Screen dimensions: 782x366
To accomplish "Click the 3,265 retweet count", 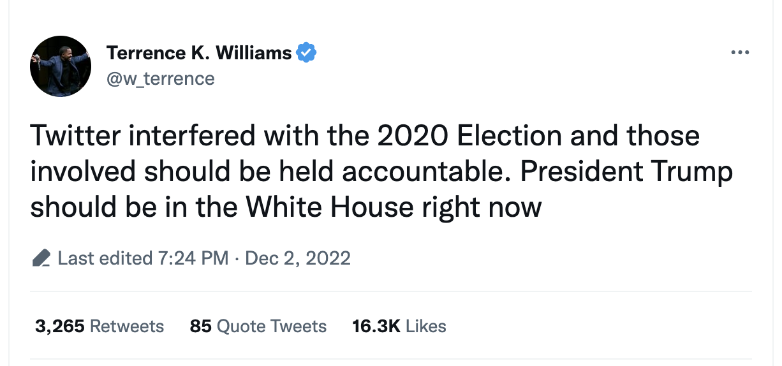I will click(x=60, y=326).
